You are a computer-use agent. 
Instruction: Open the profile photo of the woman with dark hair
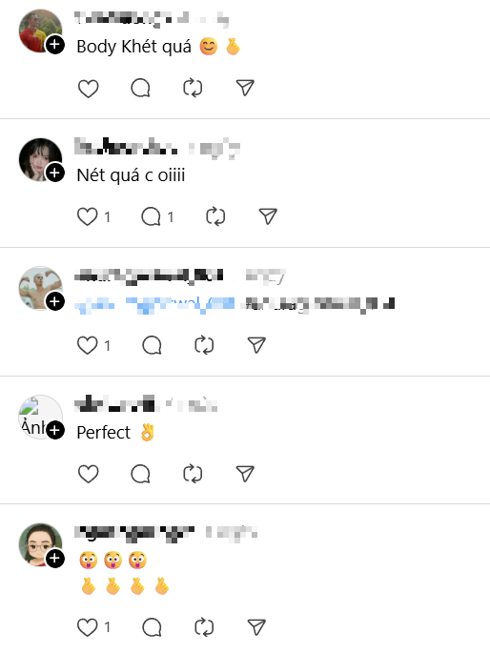(40, 159)
